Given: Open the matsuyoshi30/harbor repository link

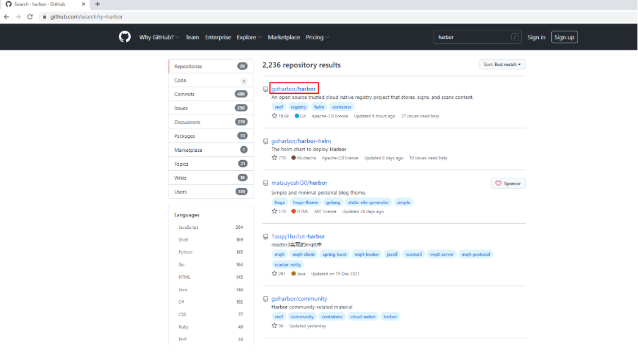Looking at the screenshot, I should 299,183.
